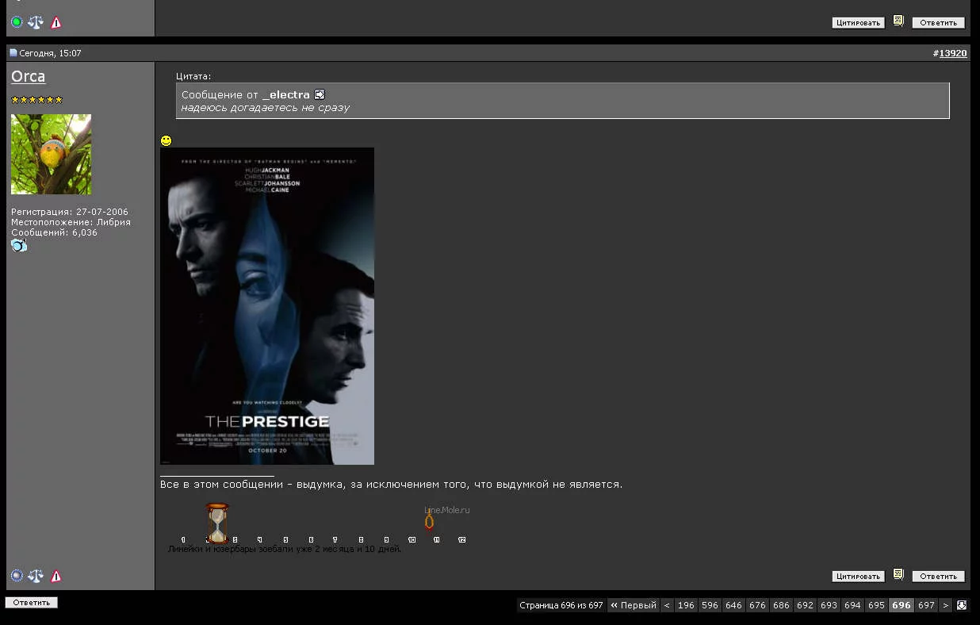Click the scales icon in the top post

(x=36, y=22)
